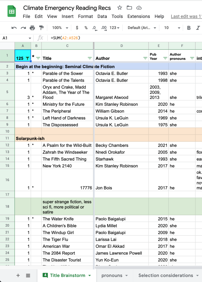Check the cloud save status icon
The image size is (202, 282).
coord(139,8)
